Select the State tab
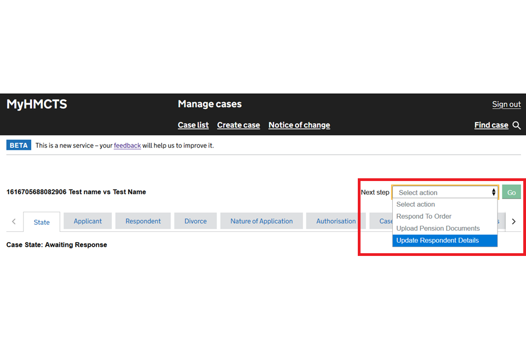This screenshot has height=350, width=526. [x=42, y=222]
